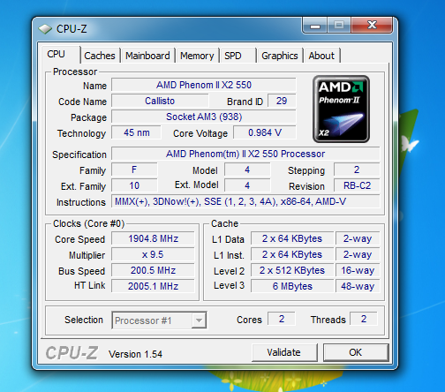
Task: Click the Level 2 size 2 x 512 KBytes
Action: coord(292,270)
